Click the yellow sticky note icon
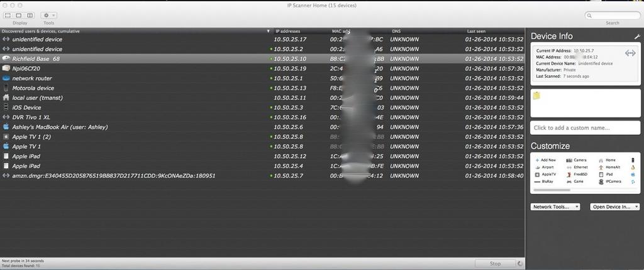Viewport: 644px width, 270px height. (536, 95)
